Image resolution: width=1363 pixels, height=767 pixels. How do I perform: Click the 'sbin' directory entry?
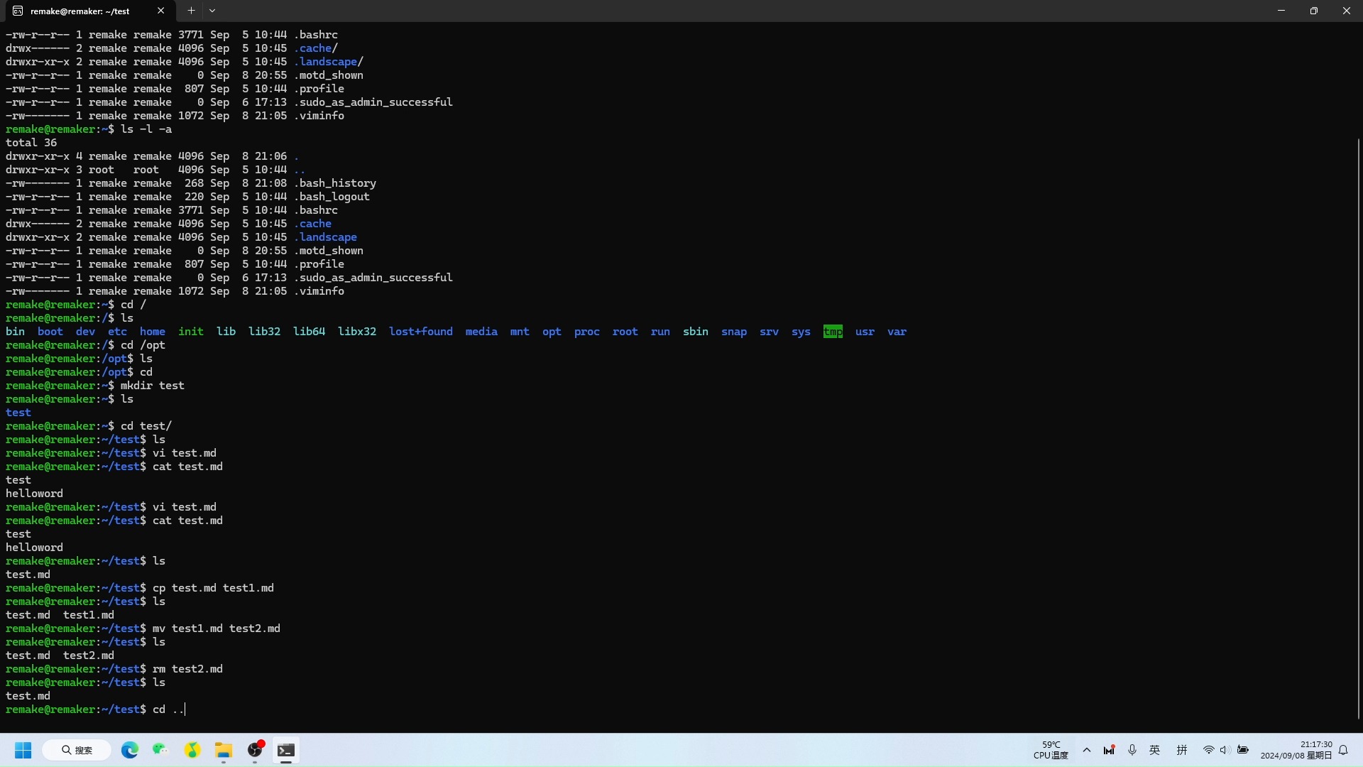696,332
